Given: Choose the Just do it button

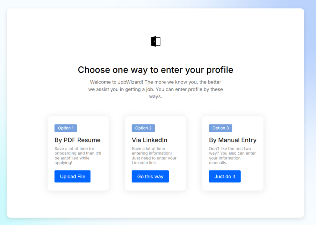Looking at the screenshot, I should (x=225, y=176).
